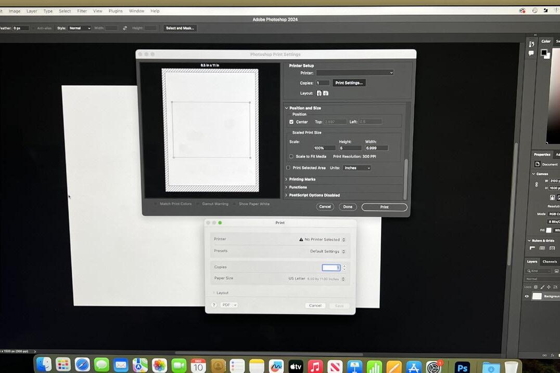Open the Photoshop app in the Dock
560x373 pixels.
pyautogui.click(x=462, y=367)
